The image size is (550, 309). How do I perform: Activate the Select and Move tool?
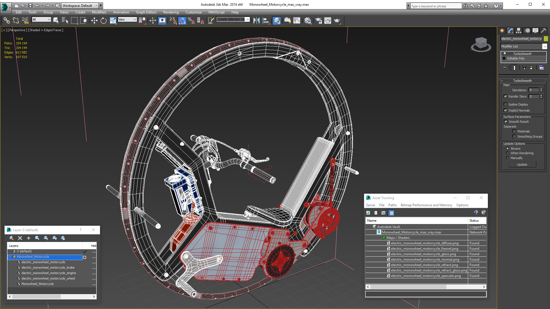pos(94,20)
